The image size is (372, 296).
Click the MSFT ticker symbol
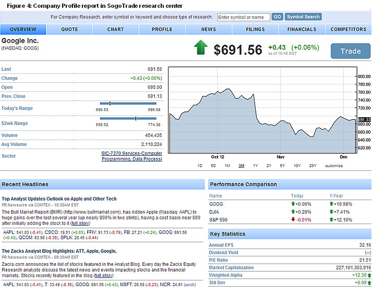[x=126, y=285]
